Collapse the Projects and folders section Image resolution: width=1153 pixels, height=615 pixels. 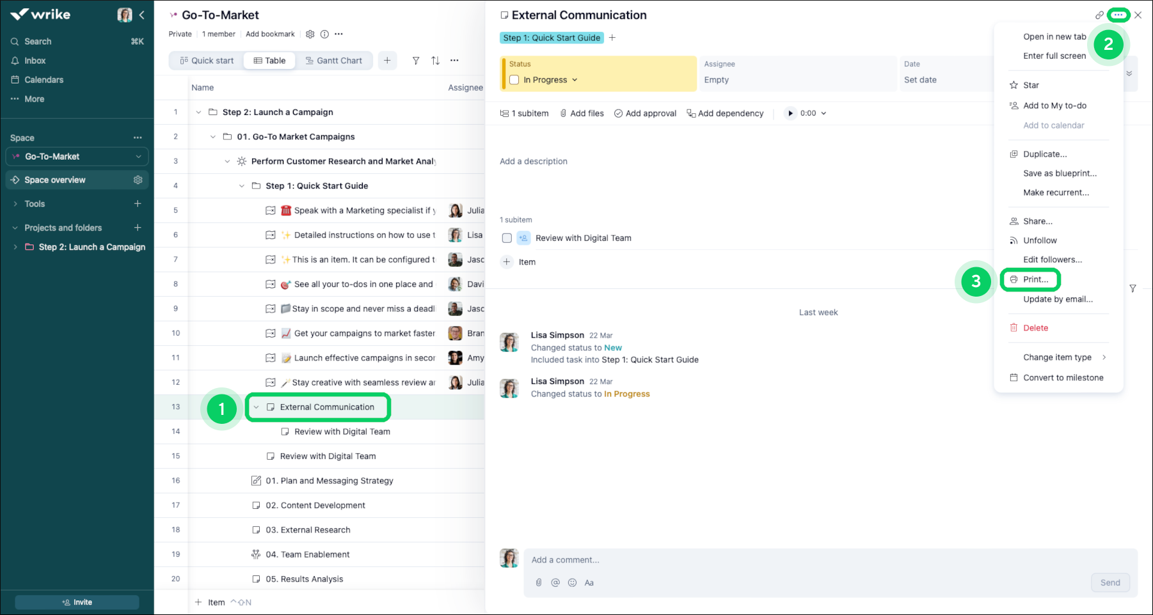click(x=15, y=228)
